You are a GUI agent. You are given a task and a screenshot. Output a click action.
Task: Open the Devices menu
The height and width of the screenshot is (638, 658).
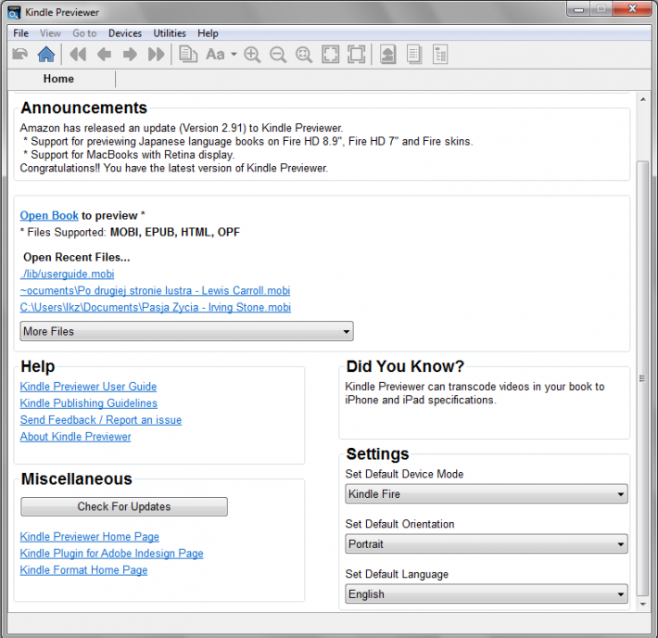click(x=125, y=33)
